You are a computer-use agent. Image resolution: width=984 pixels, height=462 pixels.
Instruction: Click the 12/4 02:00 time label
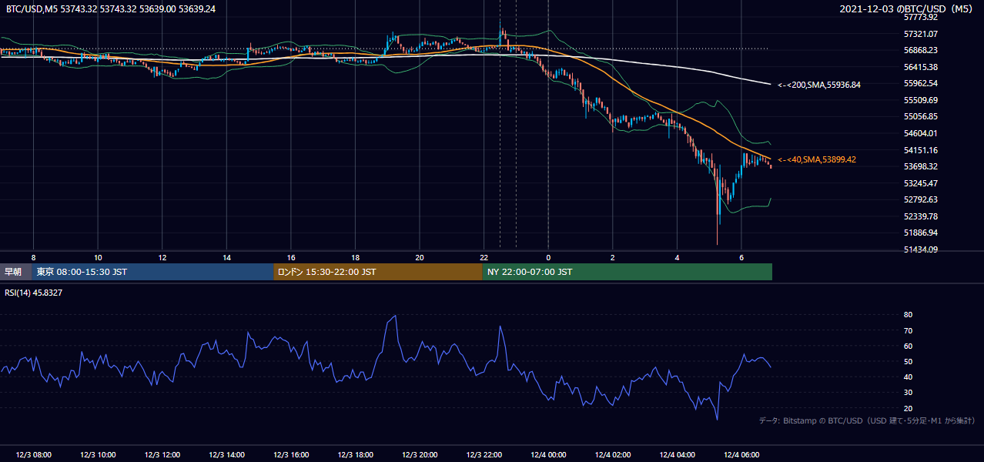(x=613, y=455)
